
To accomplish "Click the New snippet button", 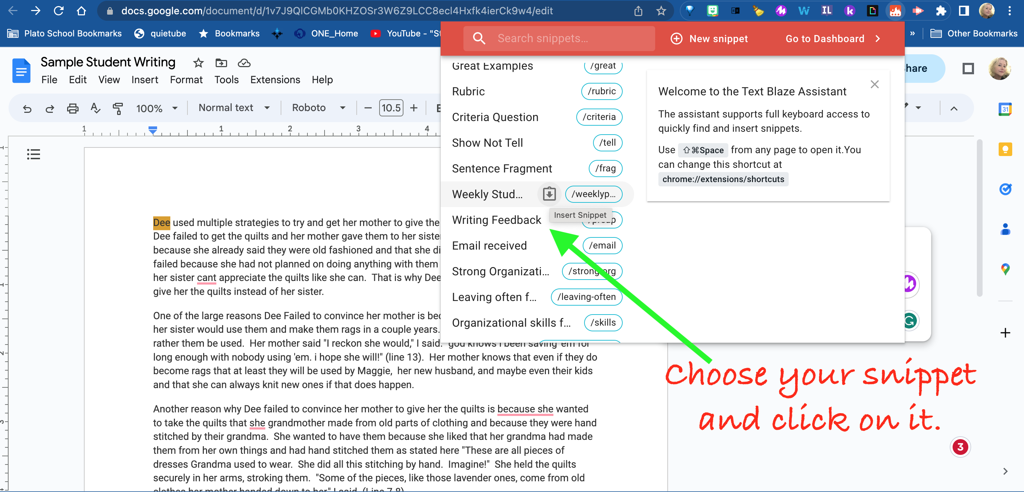I will click(709, 39).
